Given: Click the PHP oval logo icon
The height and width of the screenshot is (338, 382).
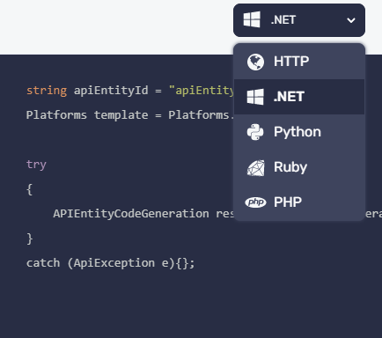Looking at the screenshot, I should pos(255,202).
